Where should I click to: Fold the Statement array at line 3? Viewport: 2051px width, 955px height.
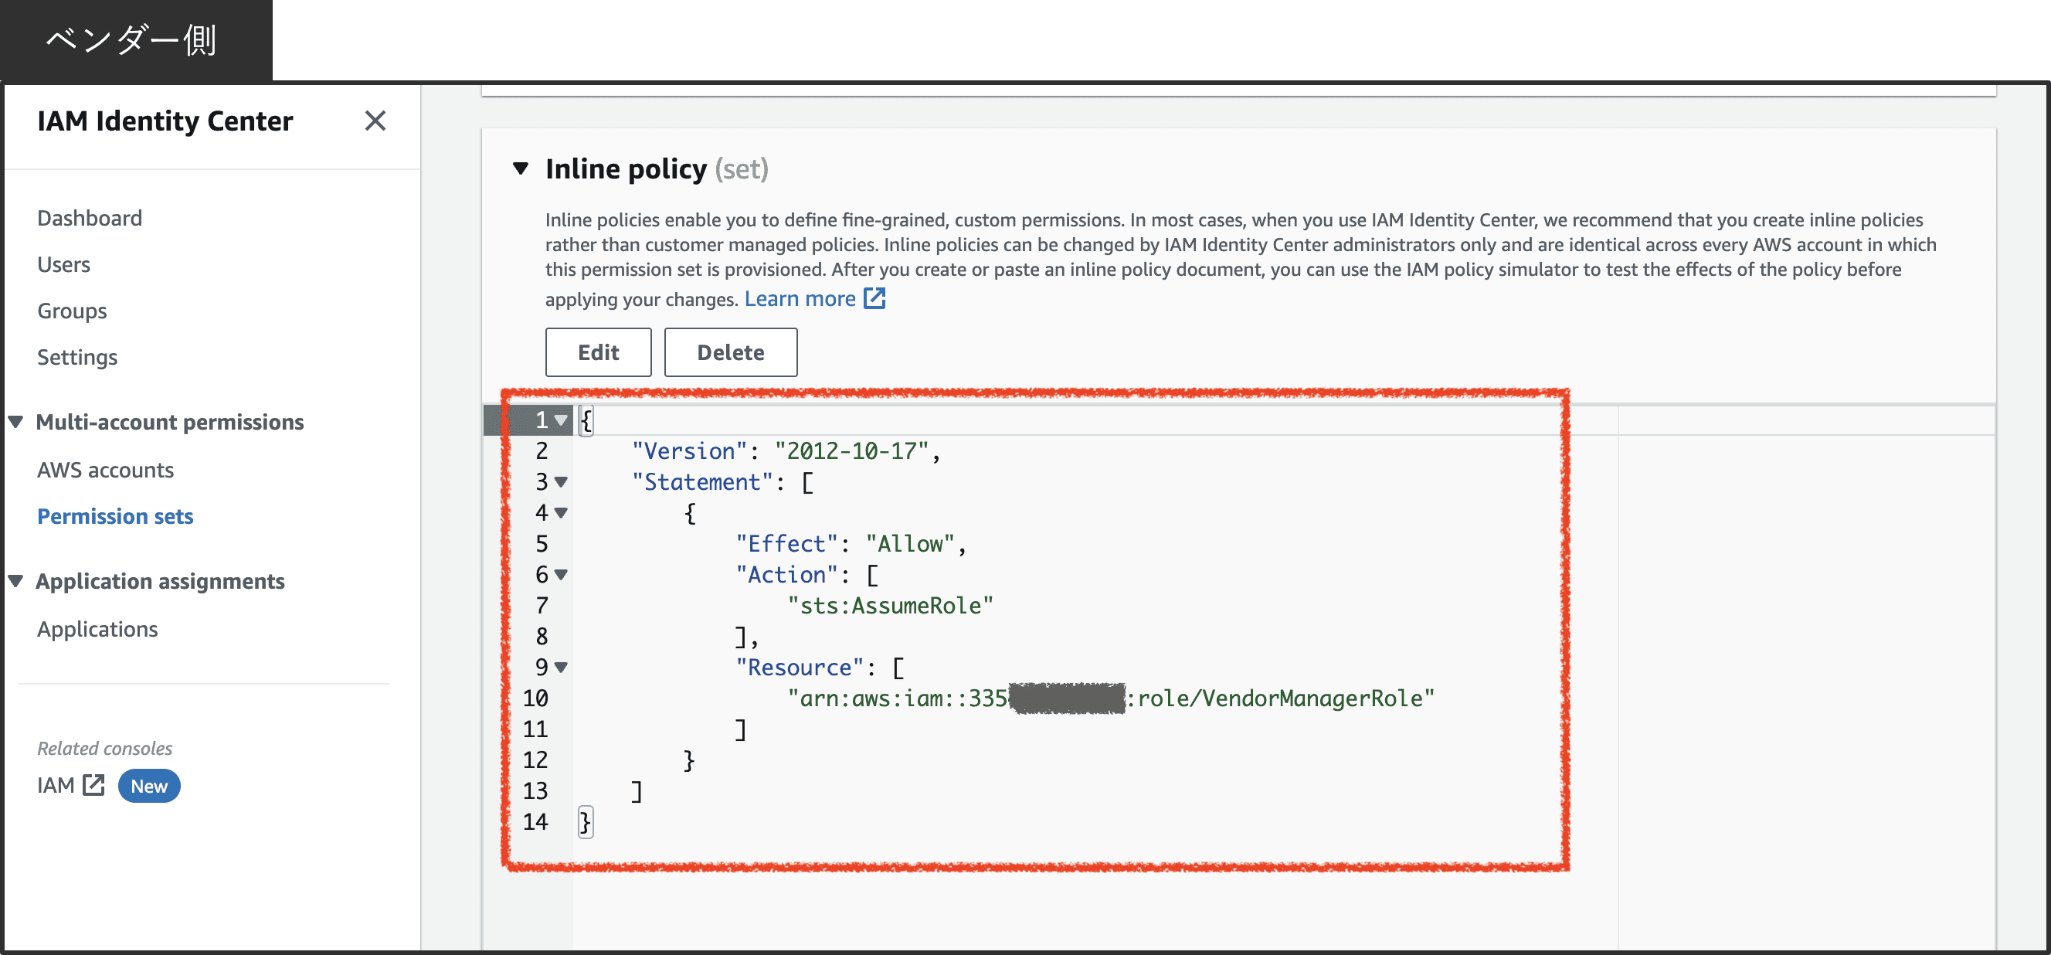pos(562,482)
